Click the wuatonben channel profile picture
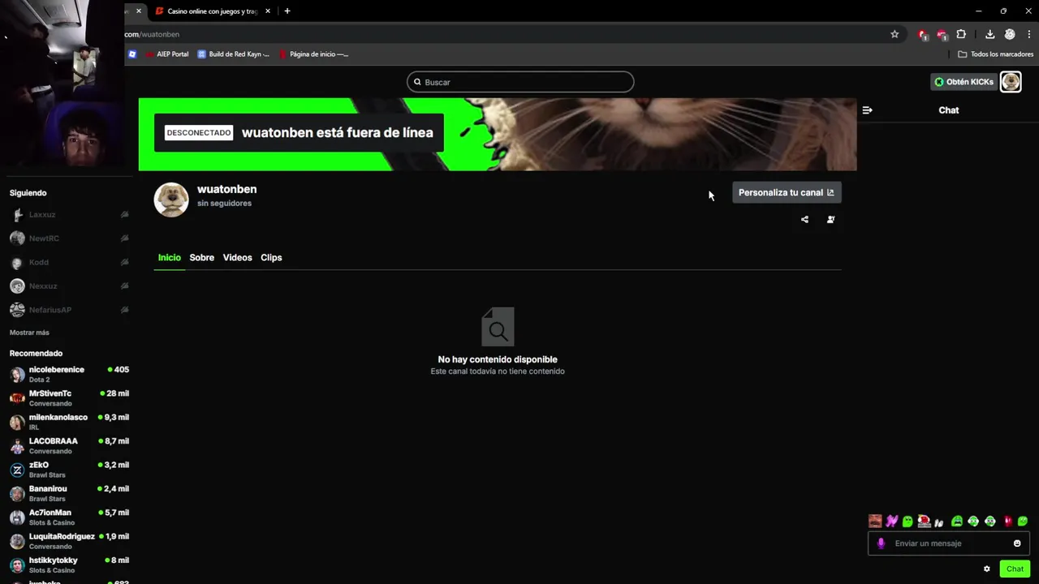This screenshot has height=584, width=1039. (171, 200)
